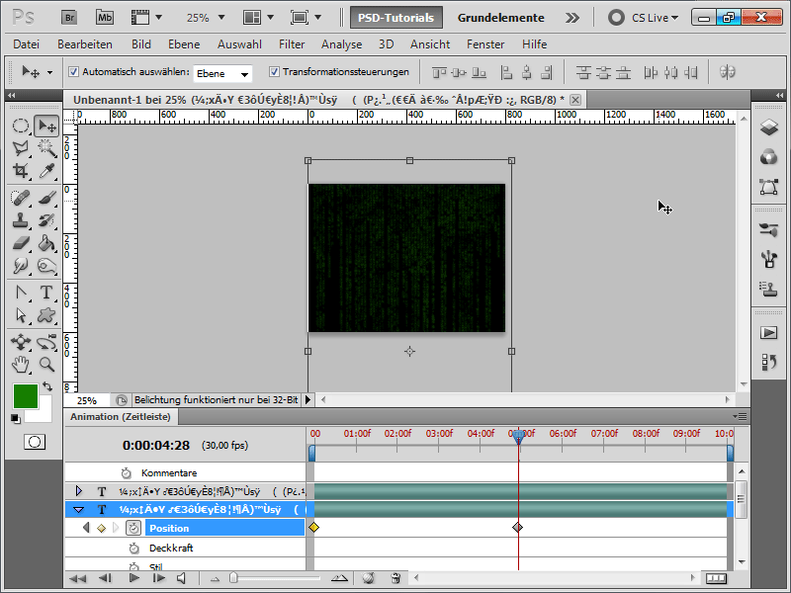
Task: Switch to PSD-Tutorials workspace
Action: (396, 18)
